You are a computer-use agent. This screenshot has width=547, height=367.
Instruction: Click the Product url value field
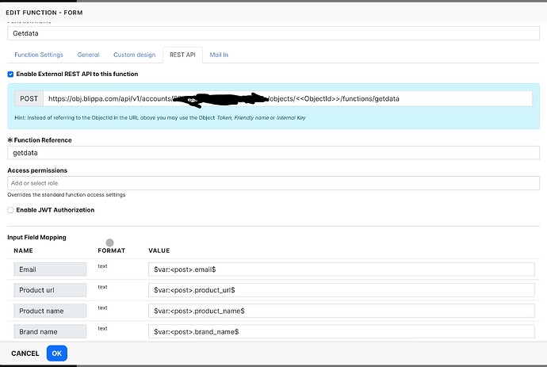(x=342, y=290)
